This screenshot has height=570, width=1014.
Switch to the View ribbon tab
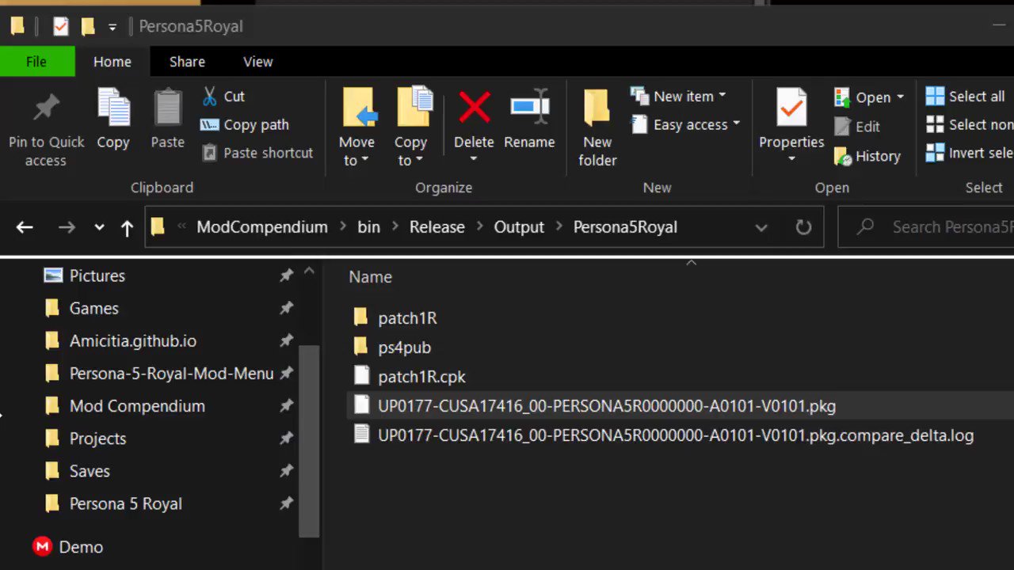pyautogui.click(x=258, y=61)
